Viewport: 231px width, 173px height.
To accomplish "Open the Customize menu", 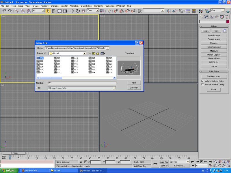I will (x=110, y=6).
